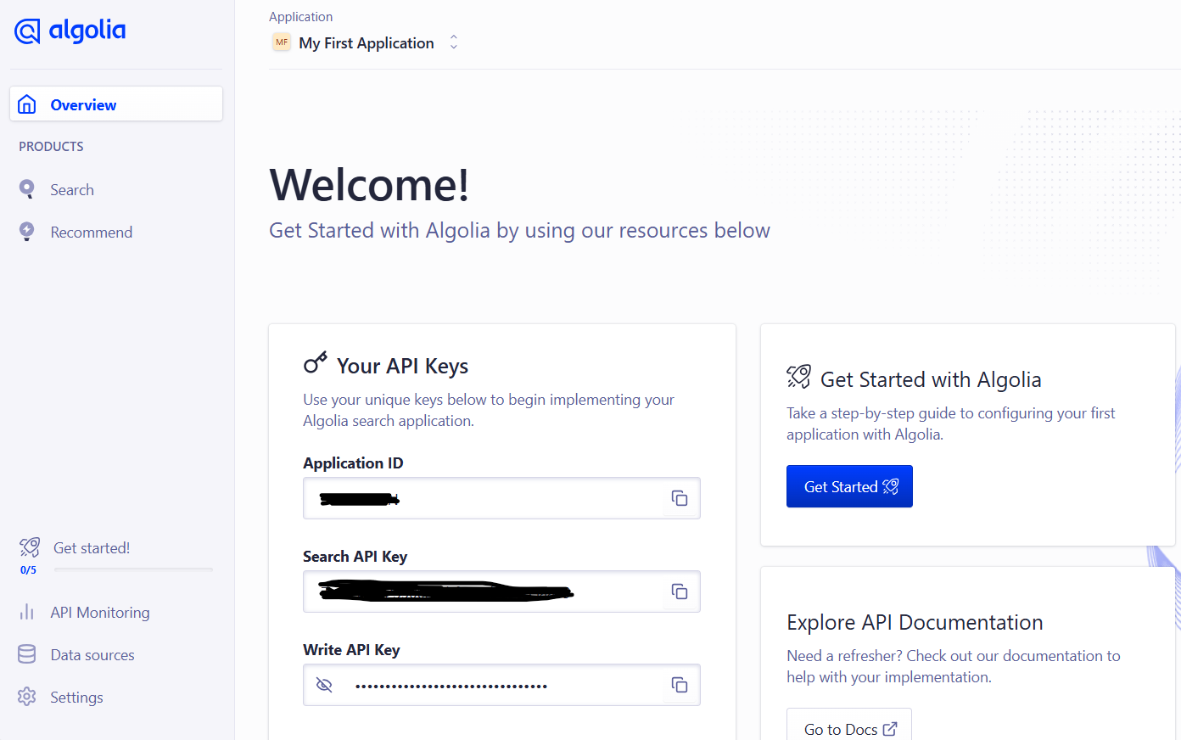Screen dimensions: 1181x740
Task: Click the Explore API Documentation heading
Action: point(915,622)
